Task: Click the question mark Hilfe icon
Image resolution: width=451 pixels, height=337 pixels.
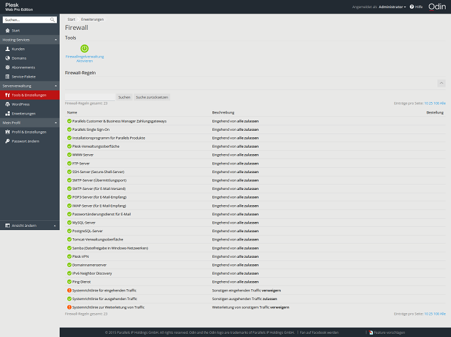Action: [411, 7]
